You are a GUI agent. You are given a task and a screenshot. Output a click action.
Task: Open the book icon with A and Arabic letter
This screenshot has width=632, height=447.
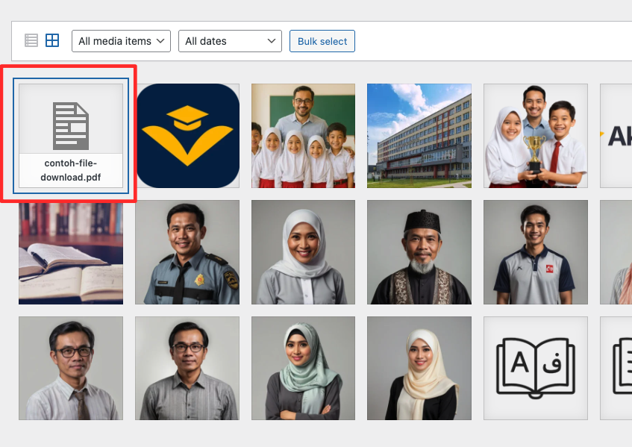(536, 368)
